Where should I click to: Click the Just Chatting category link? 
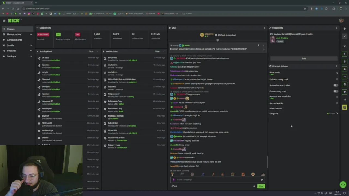(282, 38)
